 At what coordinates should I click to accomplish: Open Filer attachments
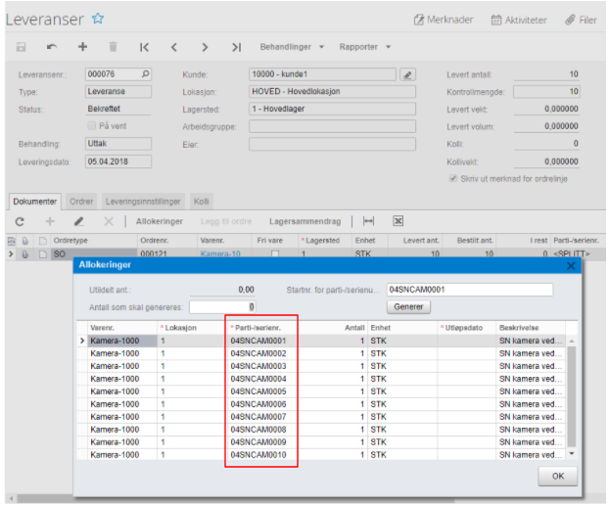coord(581,20)
